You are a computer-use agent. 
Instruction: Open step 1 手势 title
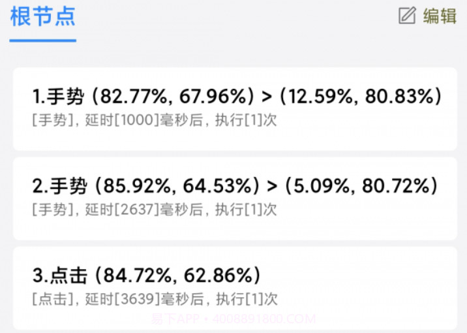59,97
